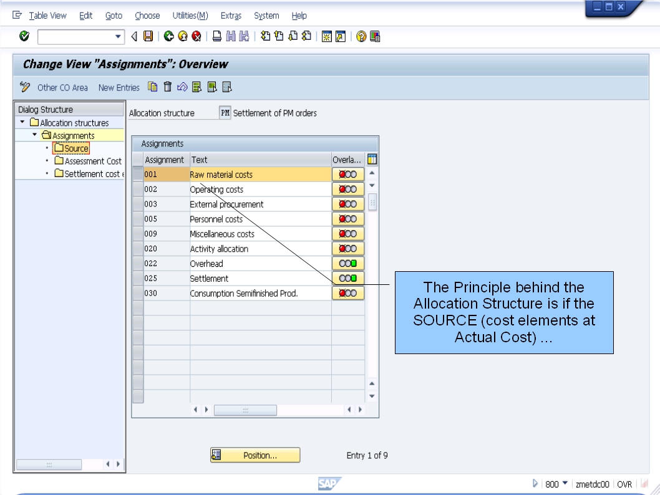Click the New Entries button
The image size is (660, 495).
coord(119,87)
